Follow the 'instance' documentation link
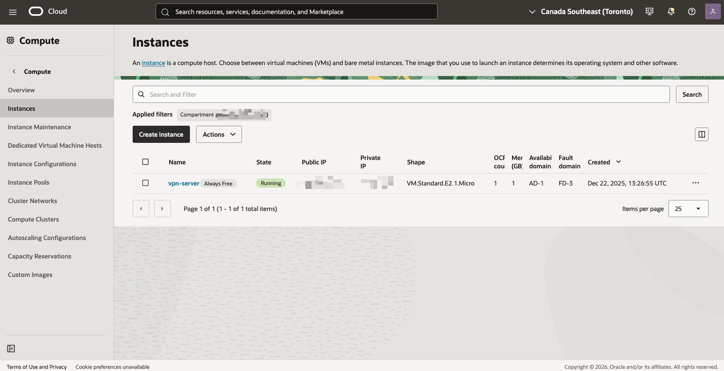Image resolution: width=724 pixels, height=371 pixels. click(x=153, y=63)
